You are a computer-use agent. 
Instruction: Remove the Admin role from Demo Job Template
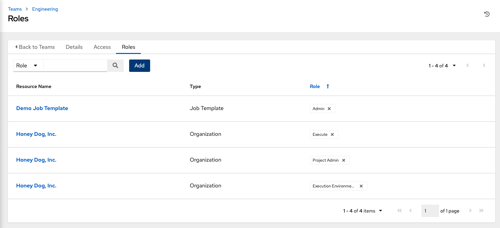[330, 108]
